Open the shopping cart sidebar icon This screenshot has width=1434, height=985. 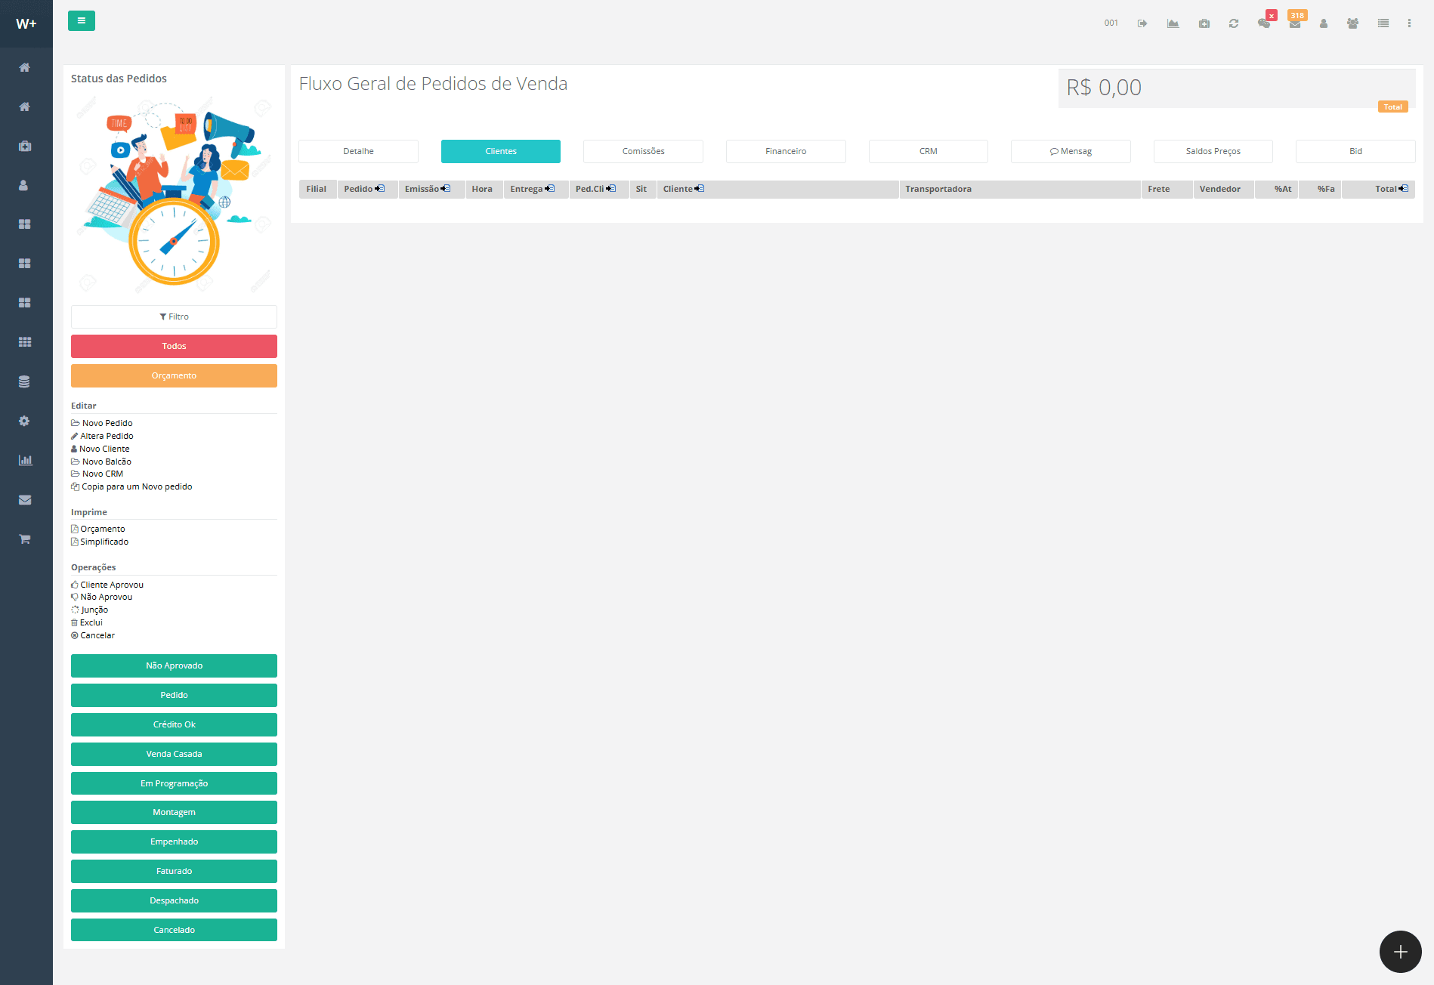pos(25,539)
